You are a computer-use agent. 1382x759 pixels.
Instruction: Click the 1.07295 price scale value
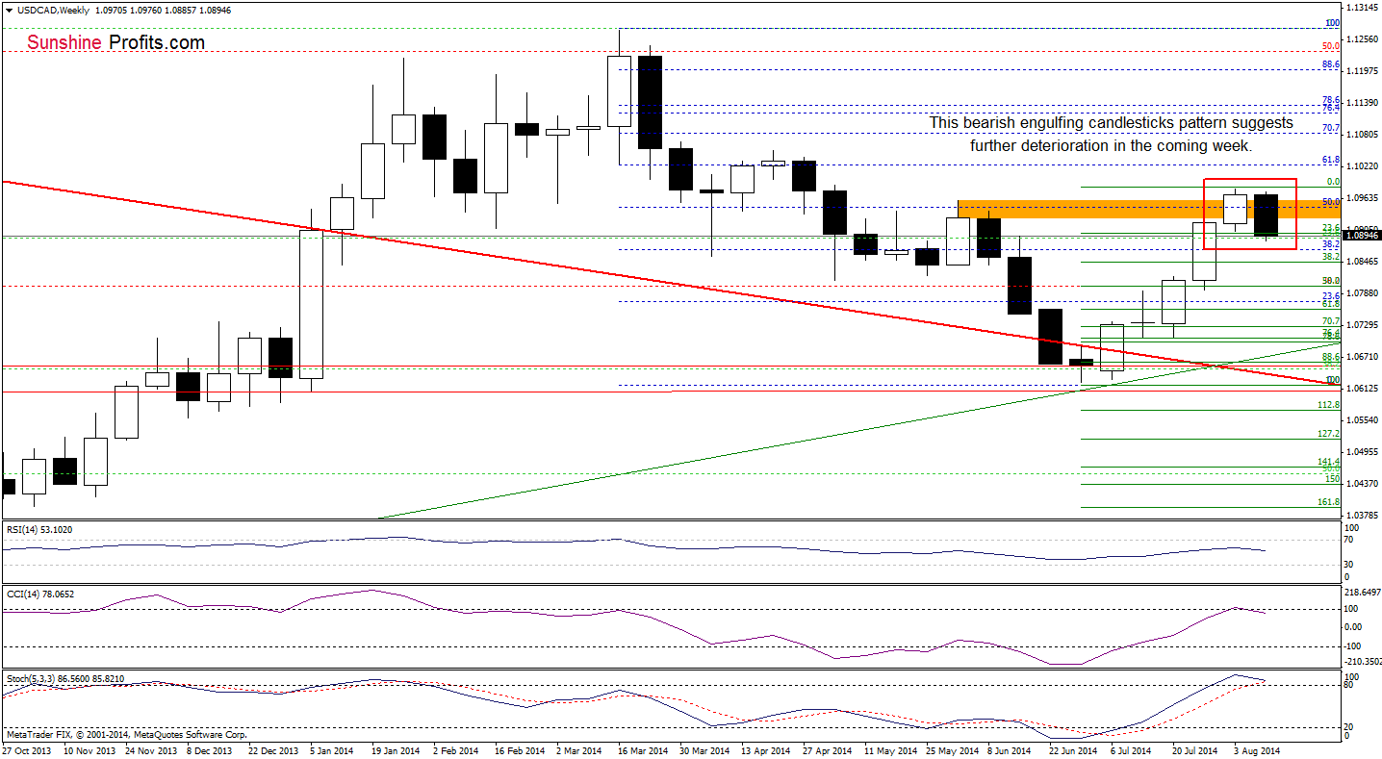(1363, 324)
